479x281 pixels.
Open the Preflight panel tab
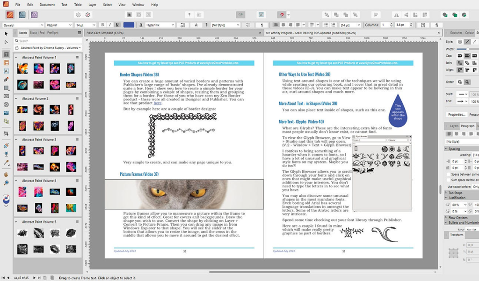pos(53,33)
